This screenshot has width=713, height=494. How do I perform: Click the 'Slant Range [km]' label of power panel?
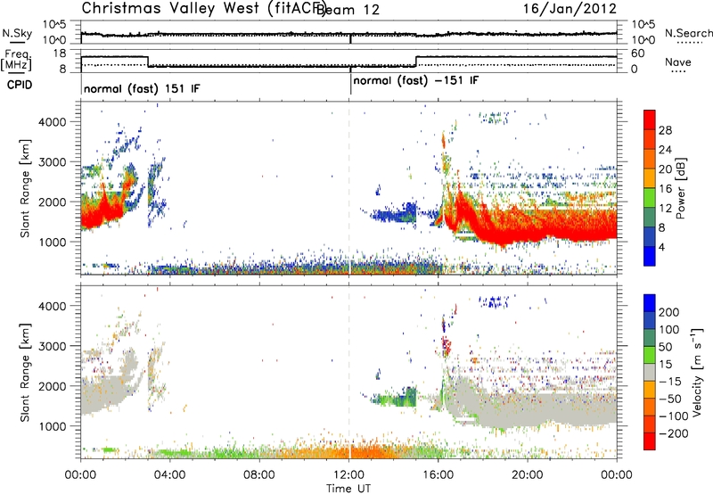[25, 188]
